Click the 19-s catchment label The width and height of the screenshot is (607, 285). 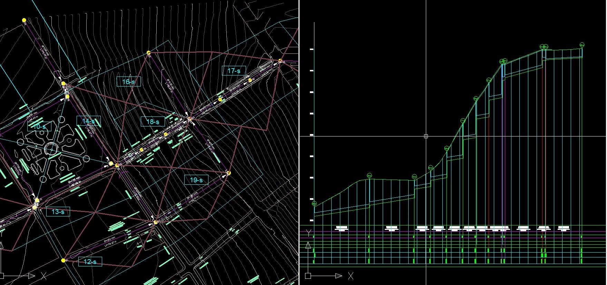click(x=196, y=180)
